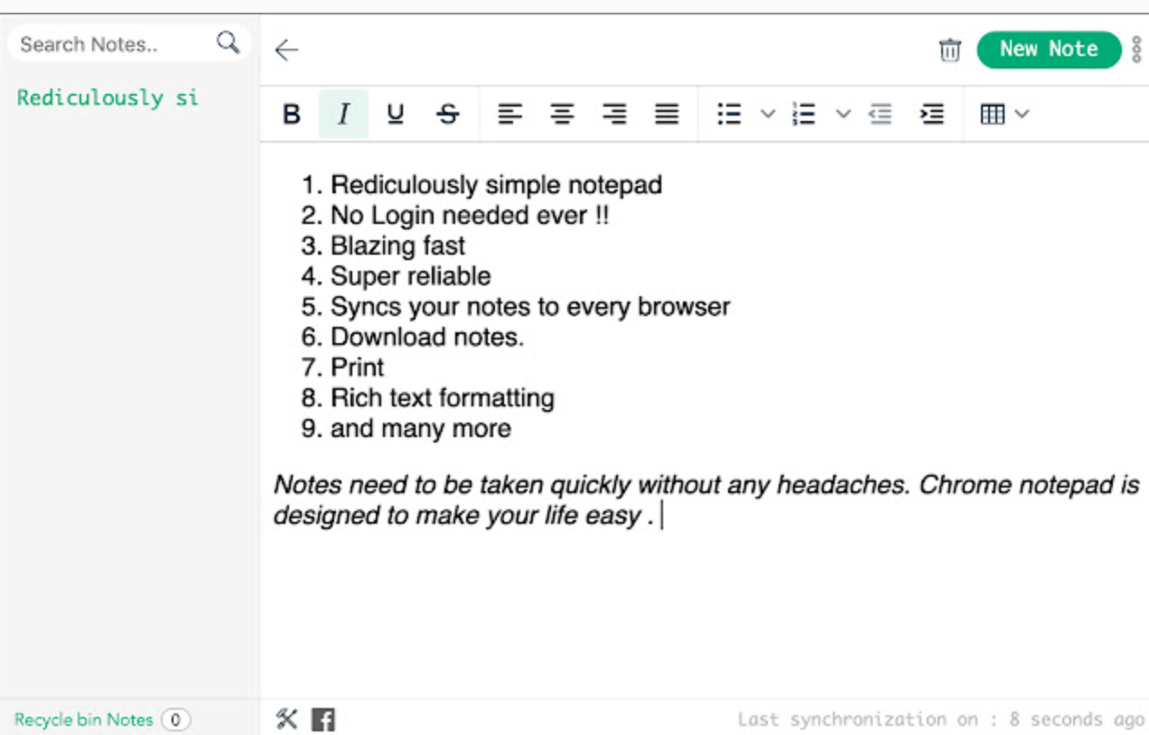Toggle Underline formatting
1149x735 pixels.
395,115
